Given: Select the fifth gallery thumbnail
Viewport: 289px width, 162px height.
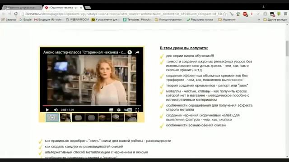Looking at the screenshot, I should (x=104, y=117).
